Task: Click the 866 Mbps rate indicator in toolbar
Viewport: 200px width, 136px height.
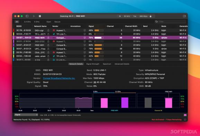Action: (x=143, y=16)
